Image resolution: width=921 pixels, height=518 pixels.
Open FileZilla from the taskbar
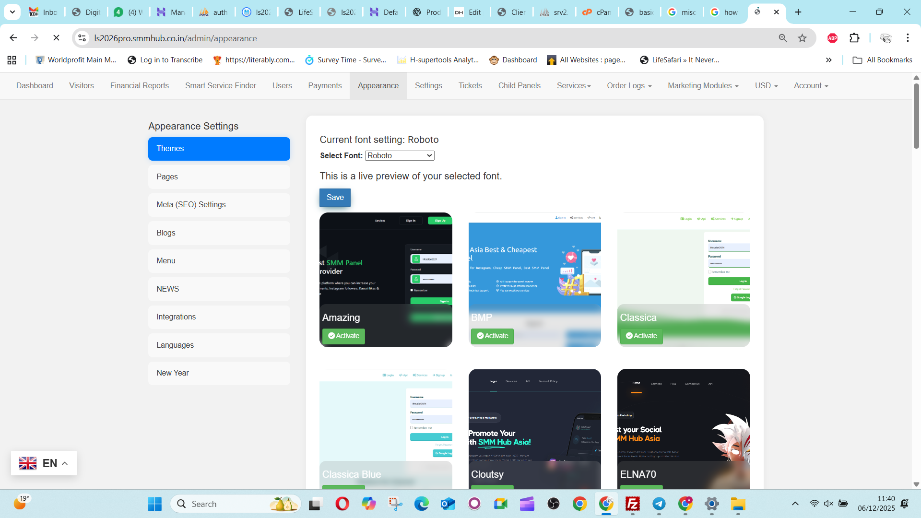tap(632, 504)
